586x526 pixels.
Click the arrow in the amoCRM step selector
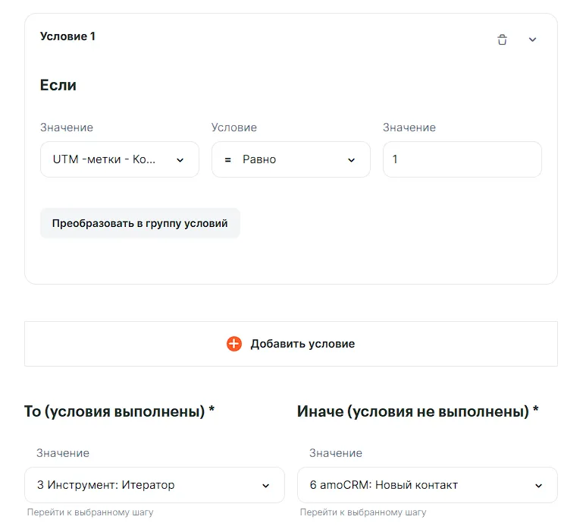pos(538,486)
